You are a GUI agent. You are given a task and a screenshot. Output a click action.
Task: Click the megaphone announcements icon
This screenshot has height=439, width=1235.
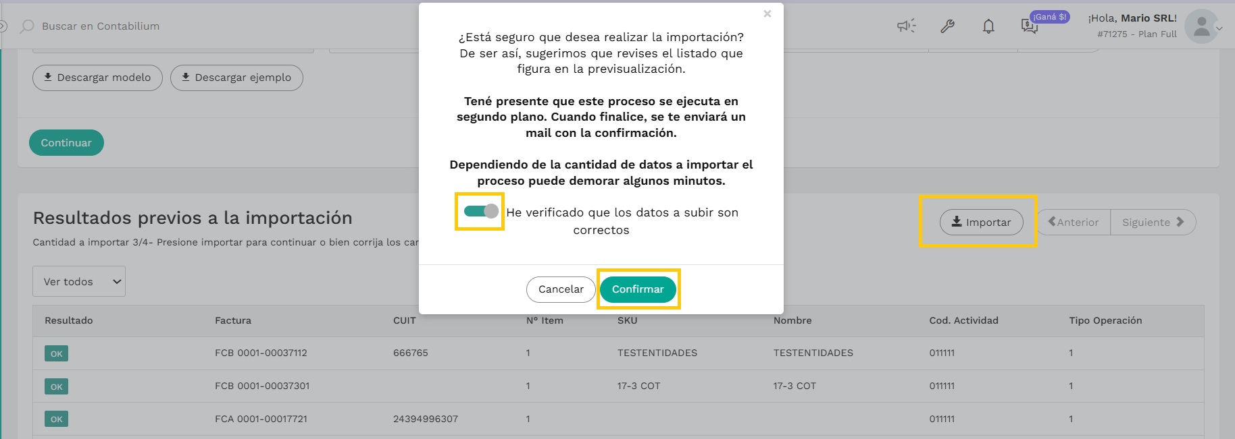906,26
